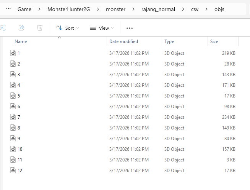Click the 3D object icon for file 7

pos(13,117)
